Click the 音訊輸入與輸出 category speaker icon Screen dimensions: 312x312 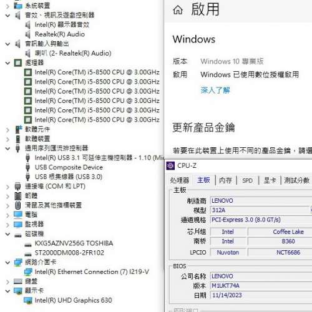tap(18, 44)
